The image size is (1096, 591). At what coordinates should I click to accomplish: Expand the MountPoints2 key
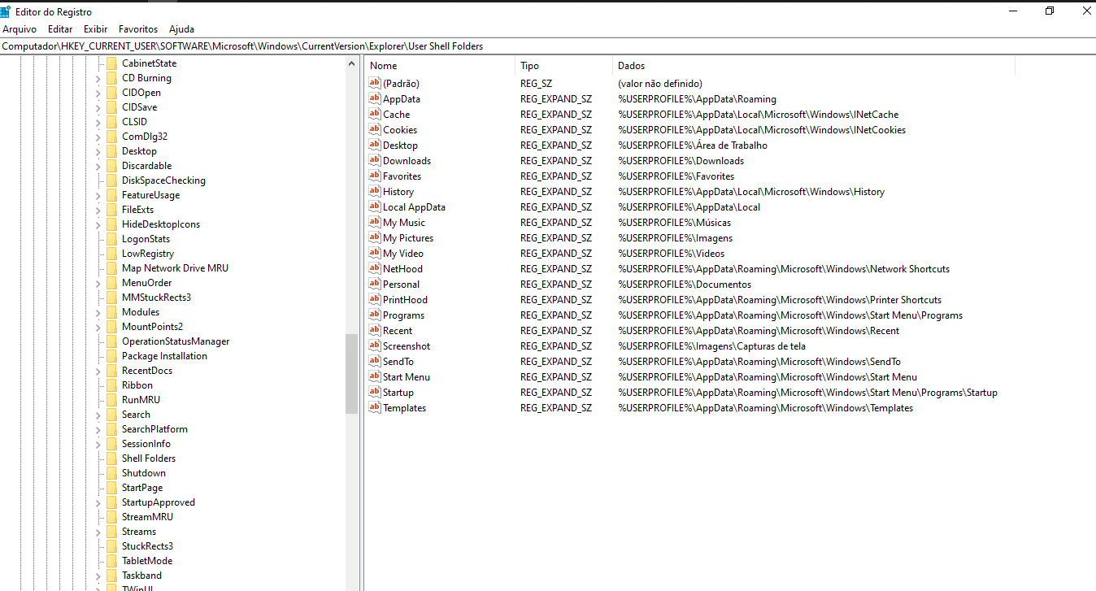click(x=98, y=327)
